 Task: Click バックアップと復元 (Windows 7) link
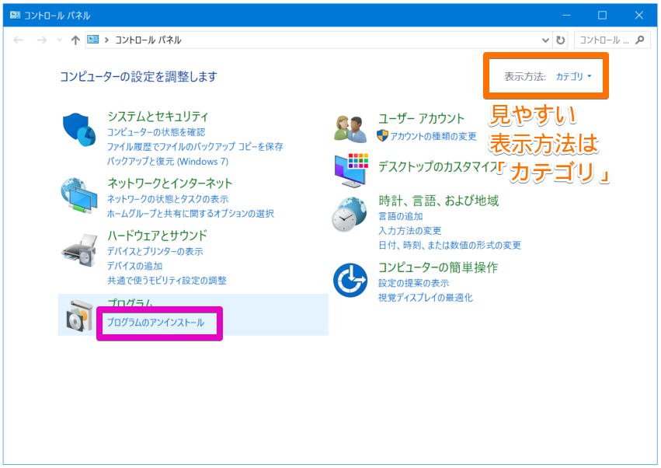point(167,161)
